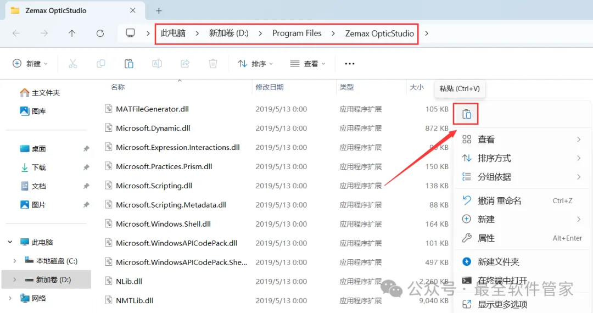Click 新加卷 (D:) breadcrumb in address bar
Viewport: 593px width, 313px height.
pos(229,33)
